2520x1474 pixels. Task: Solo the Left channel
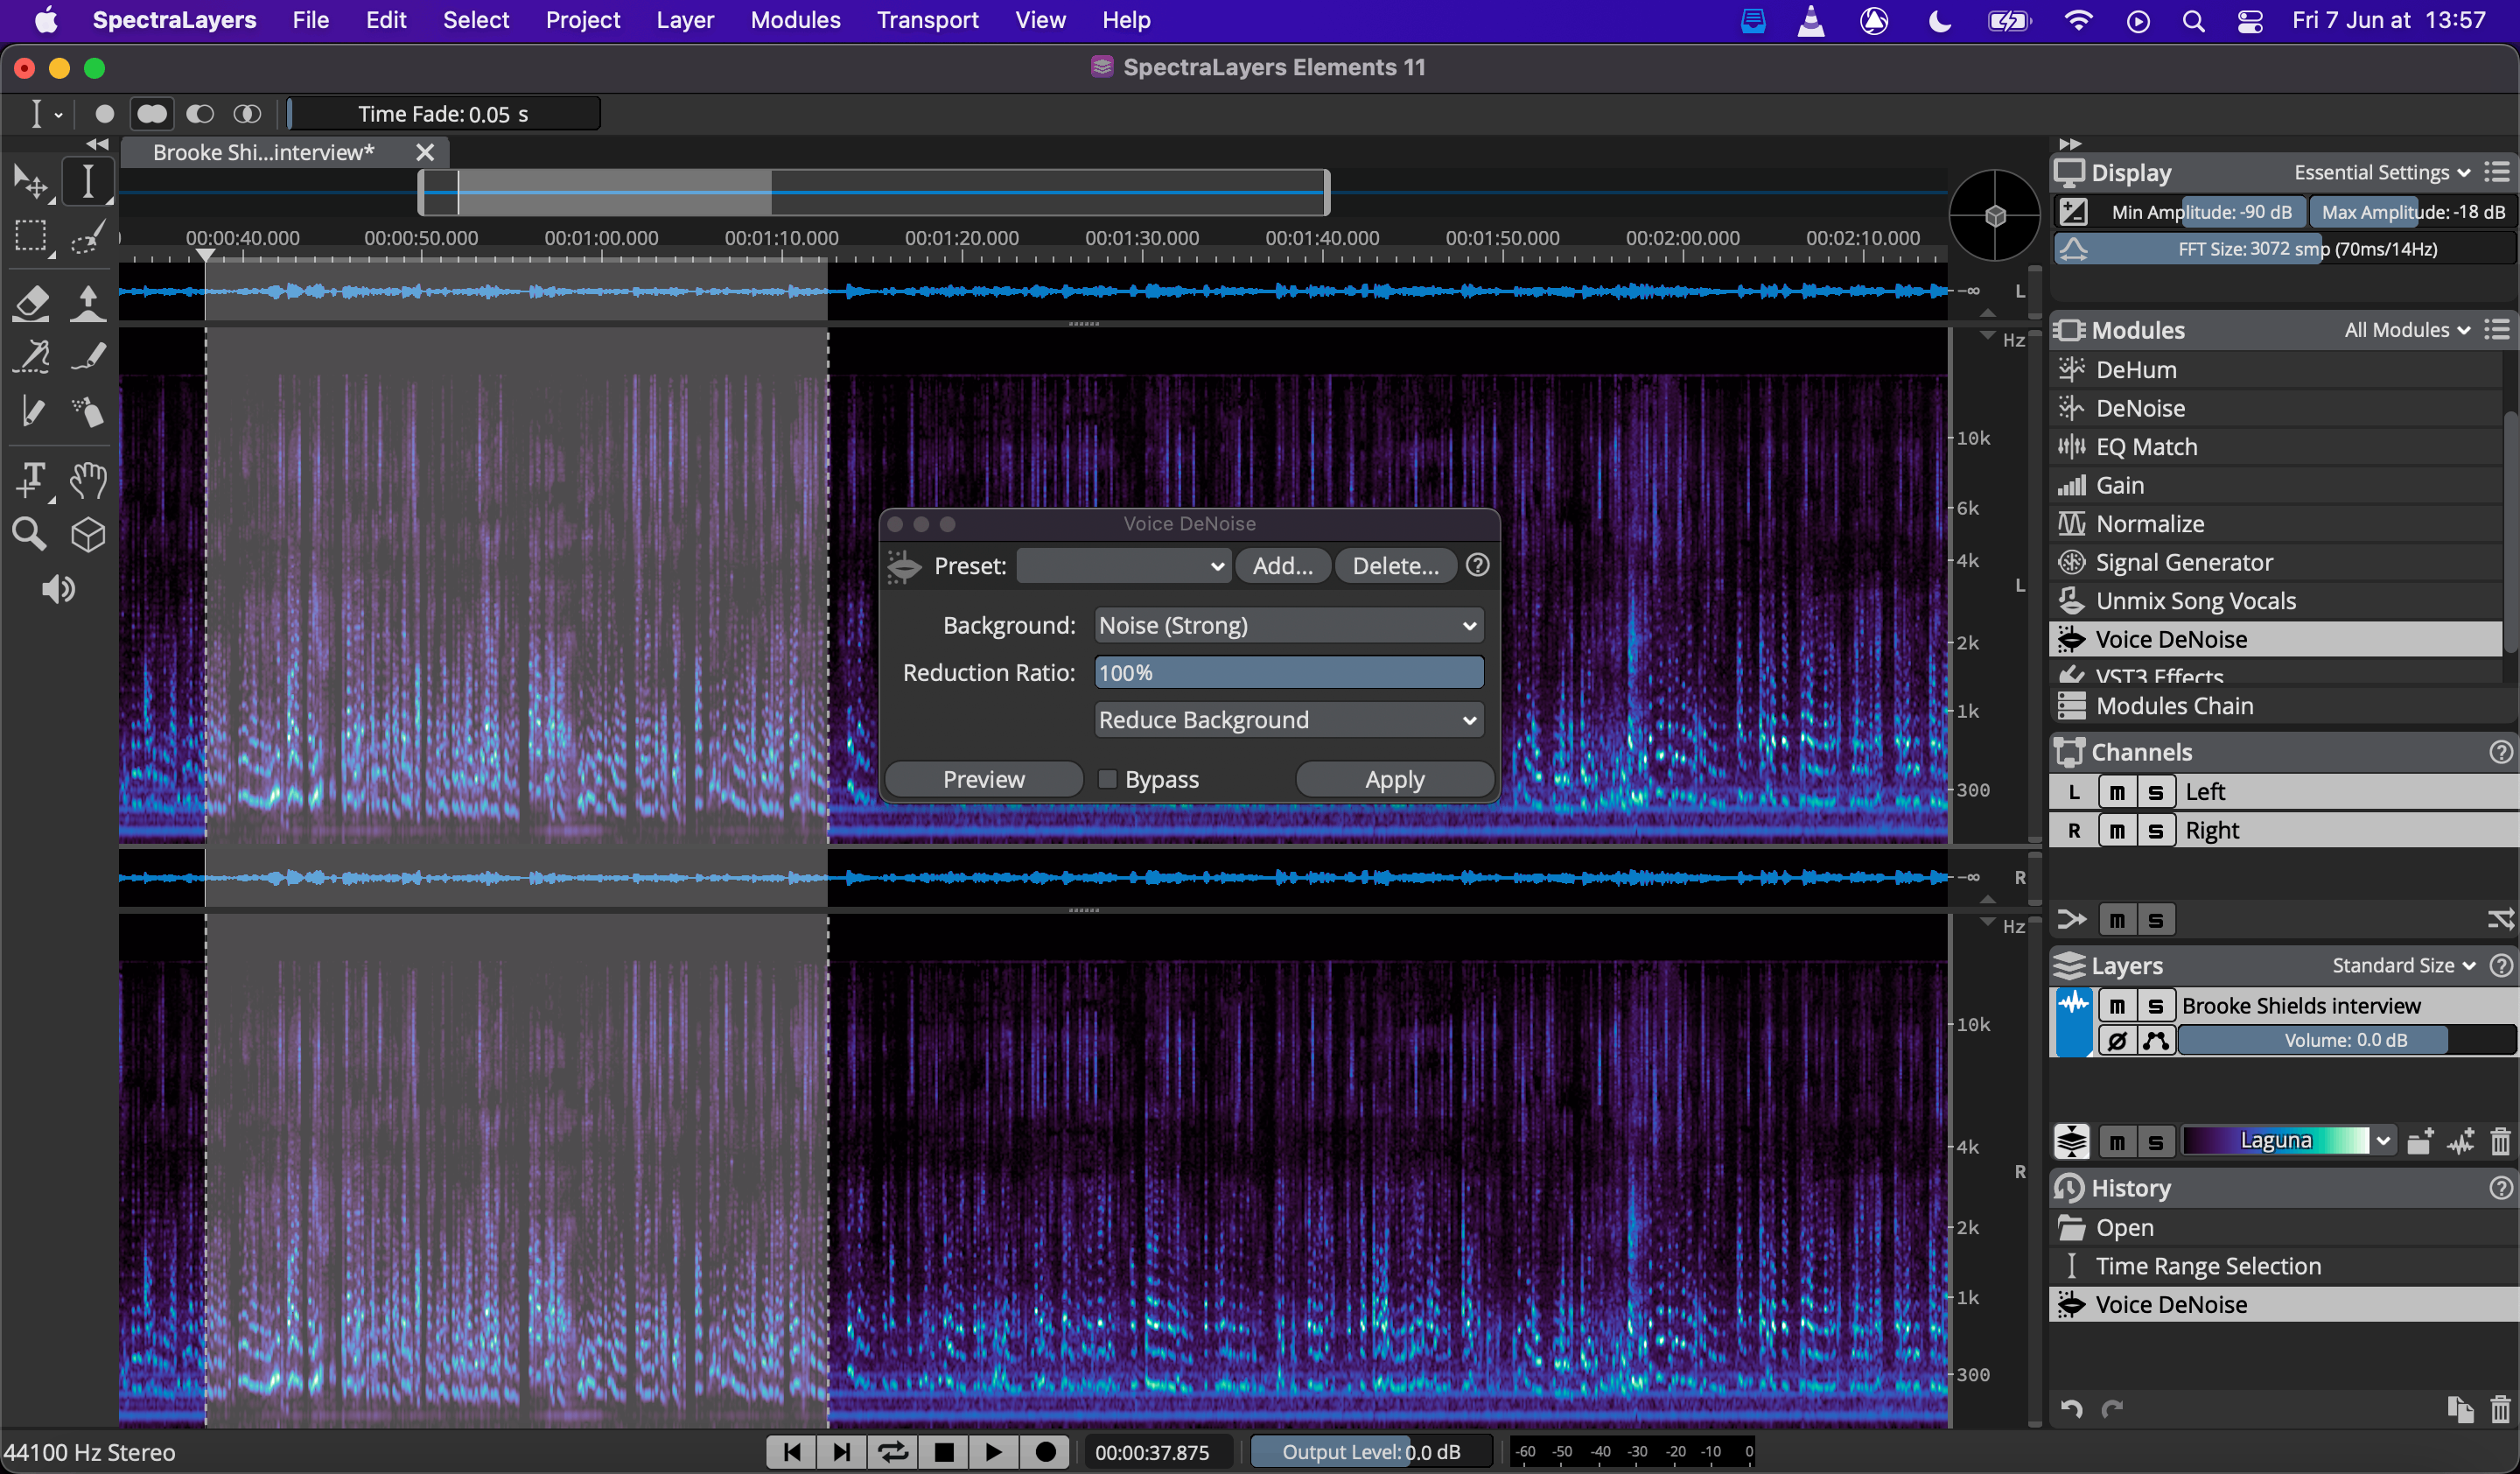(2155, 792)
